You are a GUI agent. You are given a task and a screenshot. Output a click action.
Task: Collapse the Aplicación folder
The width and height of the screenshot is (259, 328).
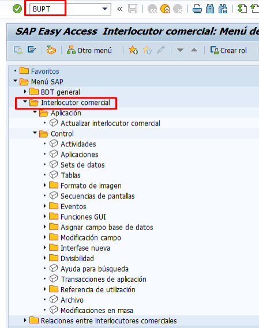(x=35, y=112)
